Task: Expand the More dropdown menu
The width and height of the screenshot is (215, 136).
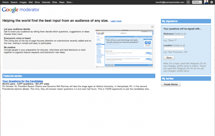Action: (x=70, y=2)
